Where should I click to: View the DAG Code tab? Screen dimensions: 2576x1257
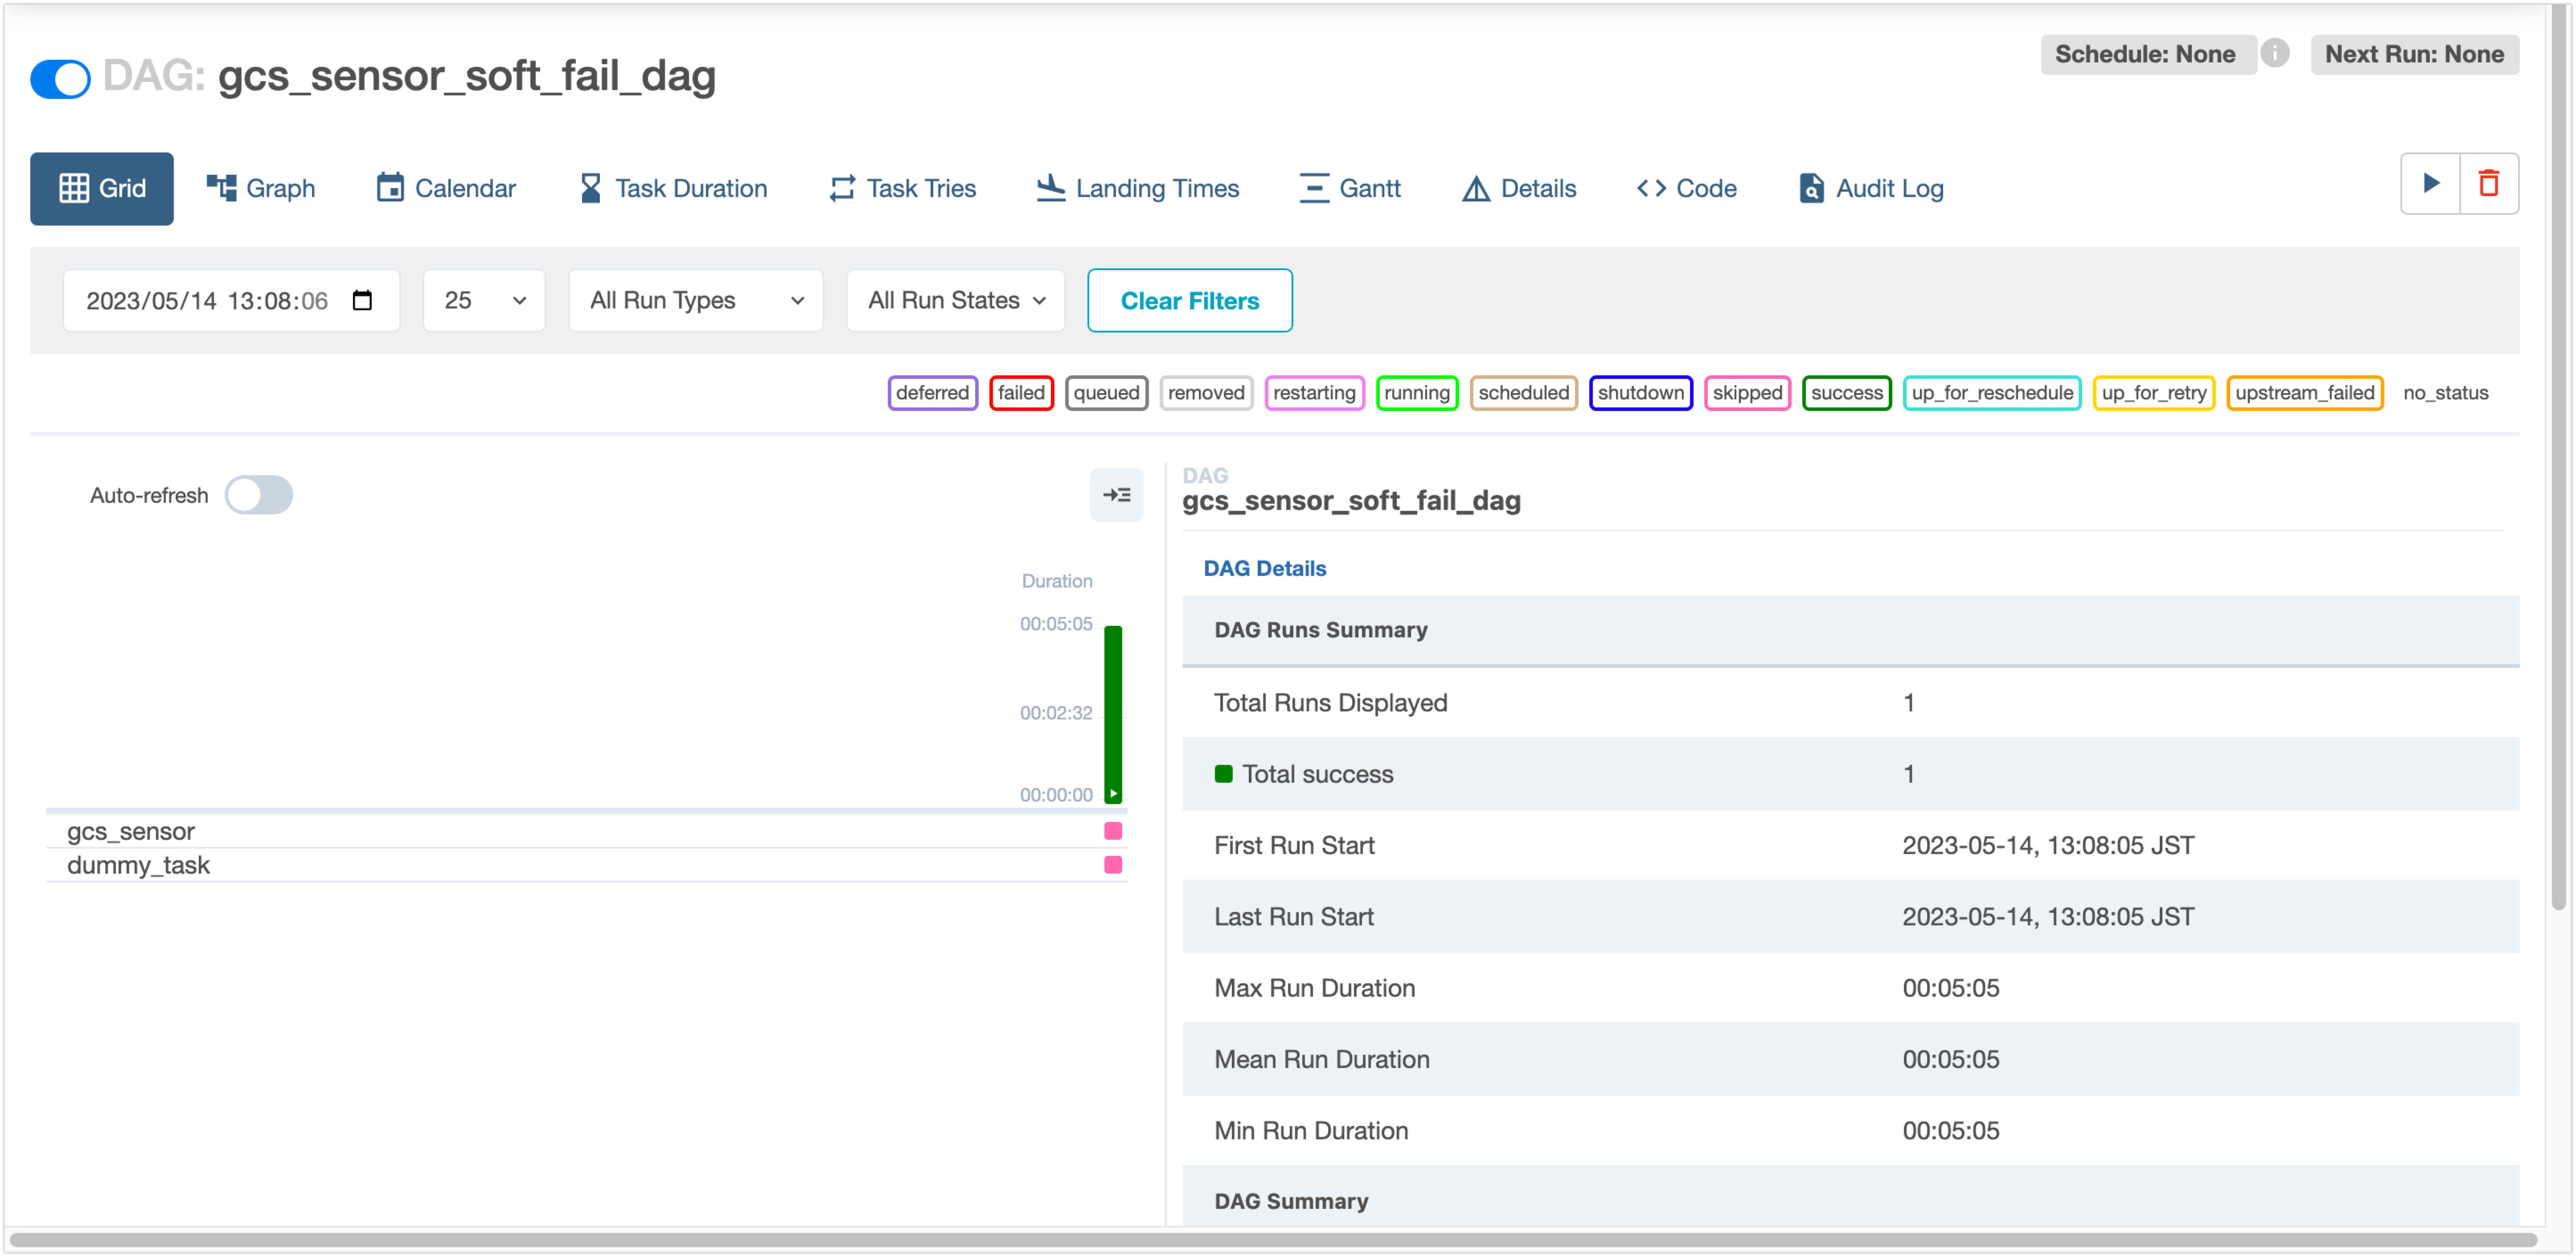pos(1687,188)
